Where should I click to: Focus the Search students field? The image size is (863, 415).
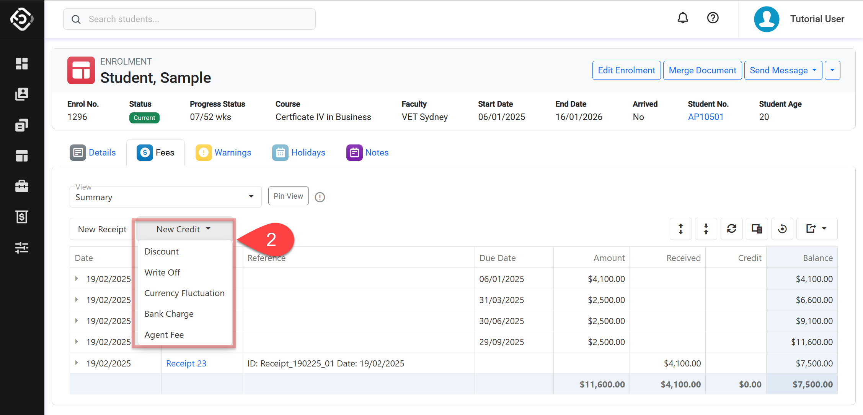[189, 19]
